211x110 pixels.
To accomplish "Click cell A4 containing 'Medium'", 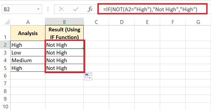I will [28, 60].
